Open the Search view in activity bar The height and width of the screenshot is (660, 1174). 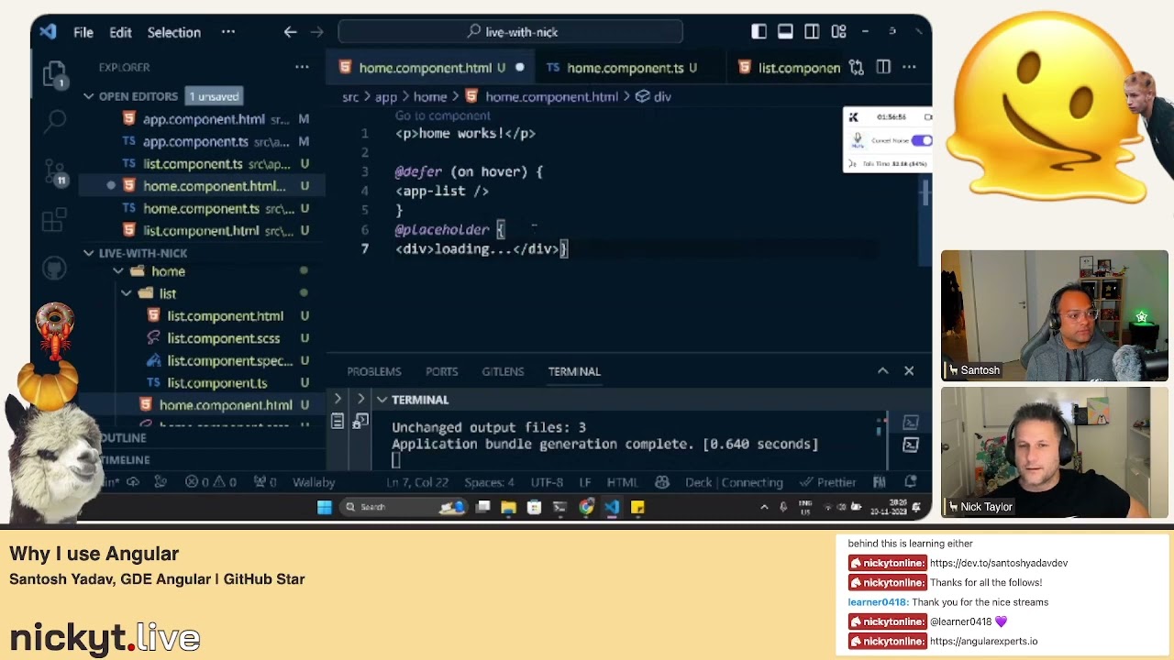coord(56,120)
